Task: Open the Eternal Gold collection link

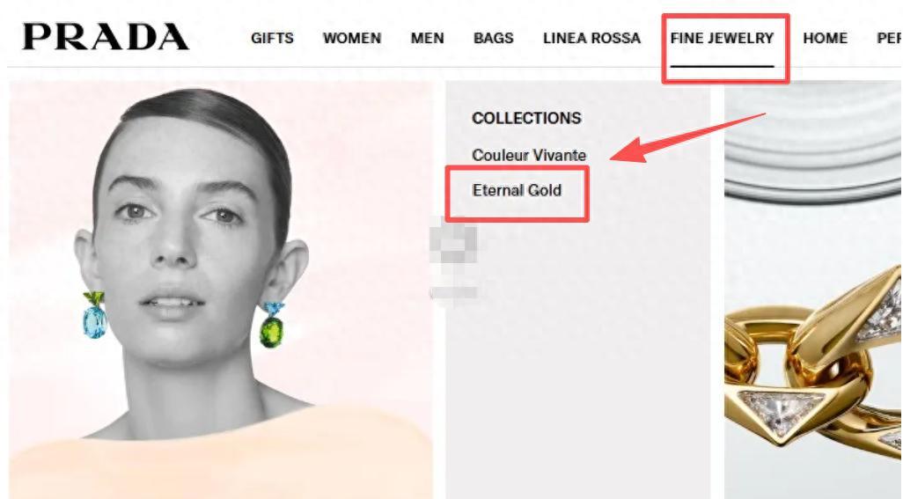Action: pos(517,190)
